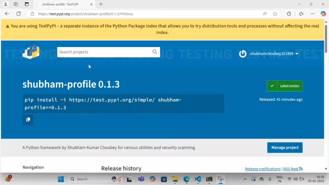Open browser profile icon
The image size is (329, 185).
click(5, 4)
